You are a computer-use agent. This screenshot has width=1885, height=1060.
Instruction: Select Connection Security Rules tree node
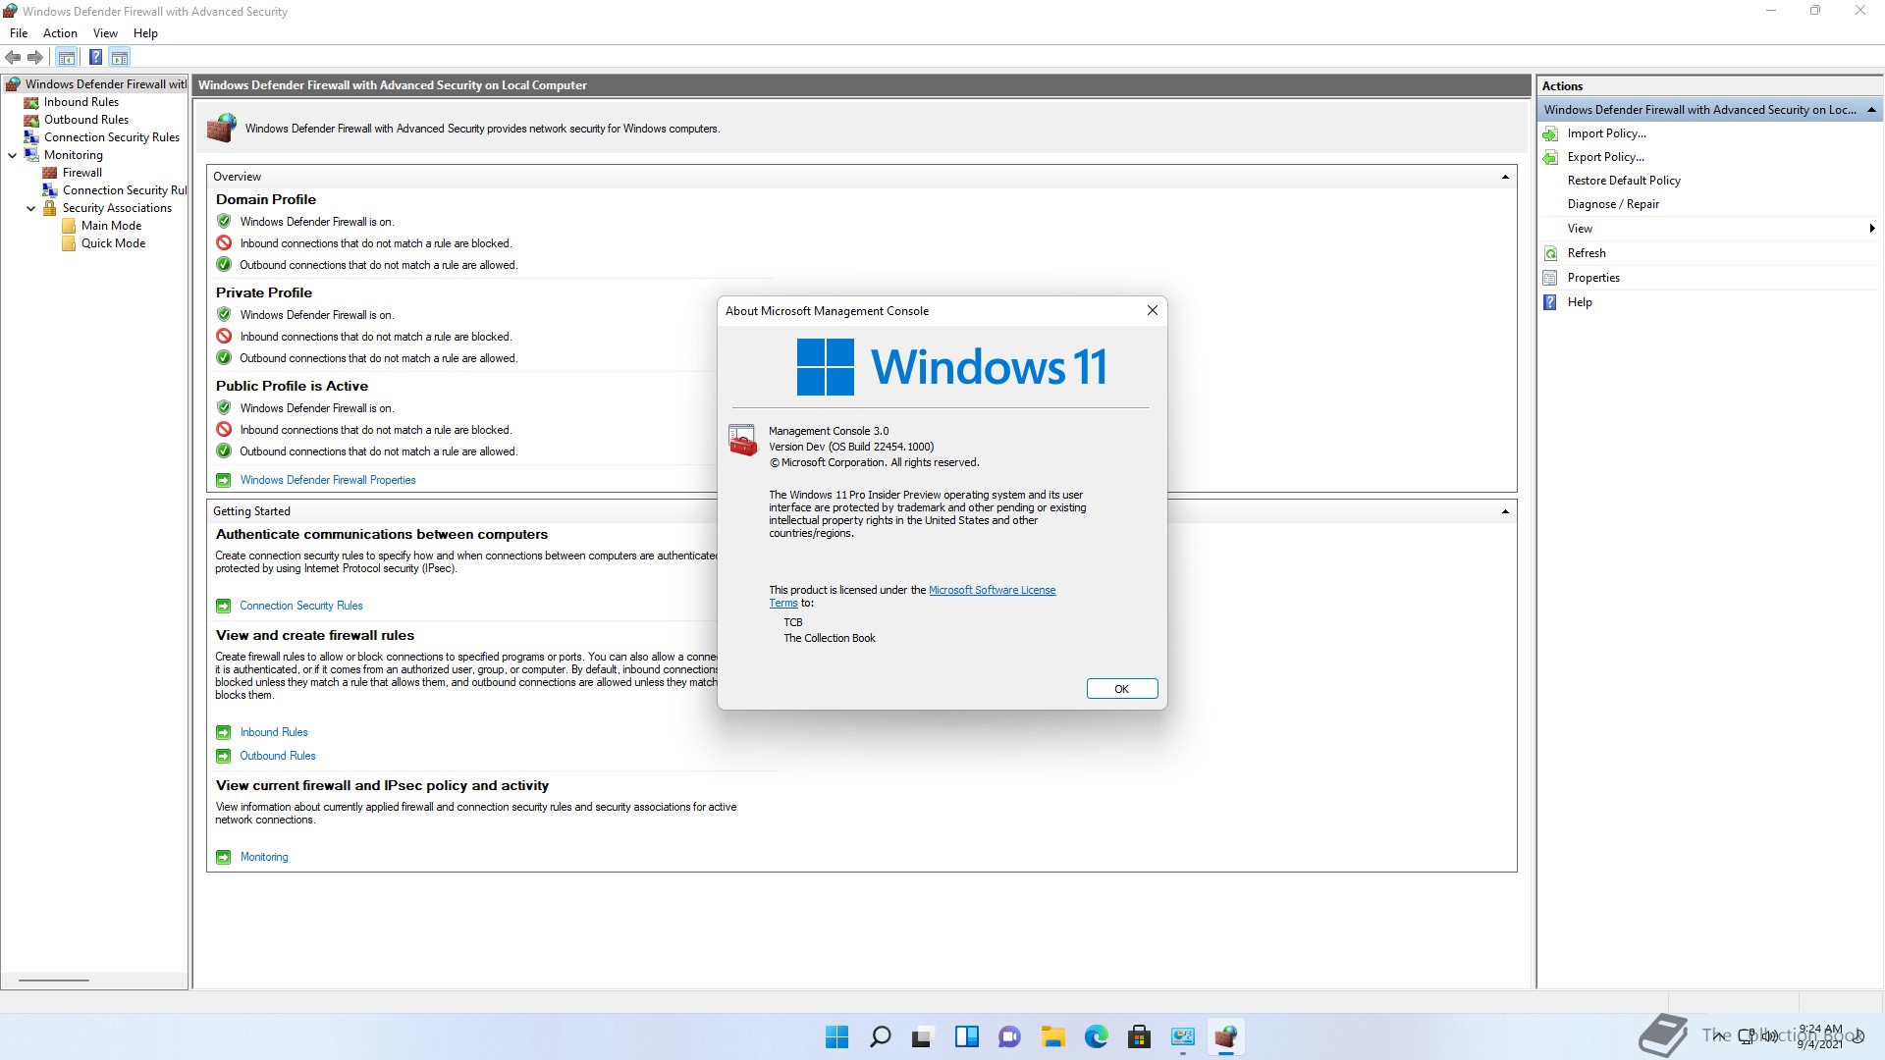coord(112,137)
